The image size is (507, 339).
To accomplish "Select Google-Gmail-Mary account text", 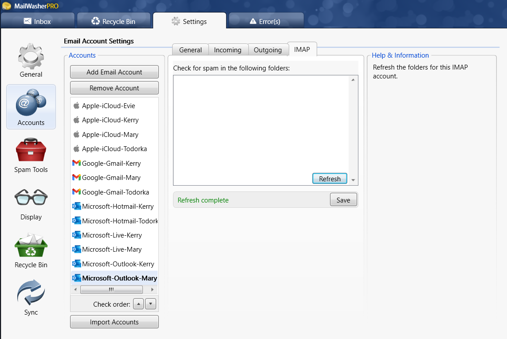I will pyautogui.click(x=111, y=177).
